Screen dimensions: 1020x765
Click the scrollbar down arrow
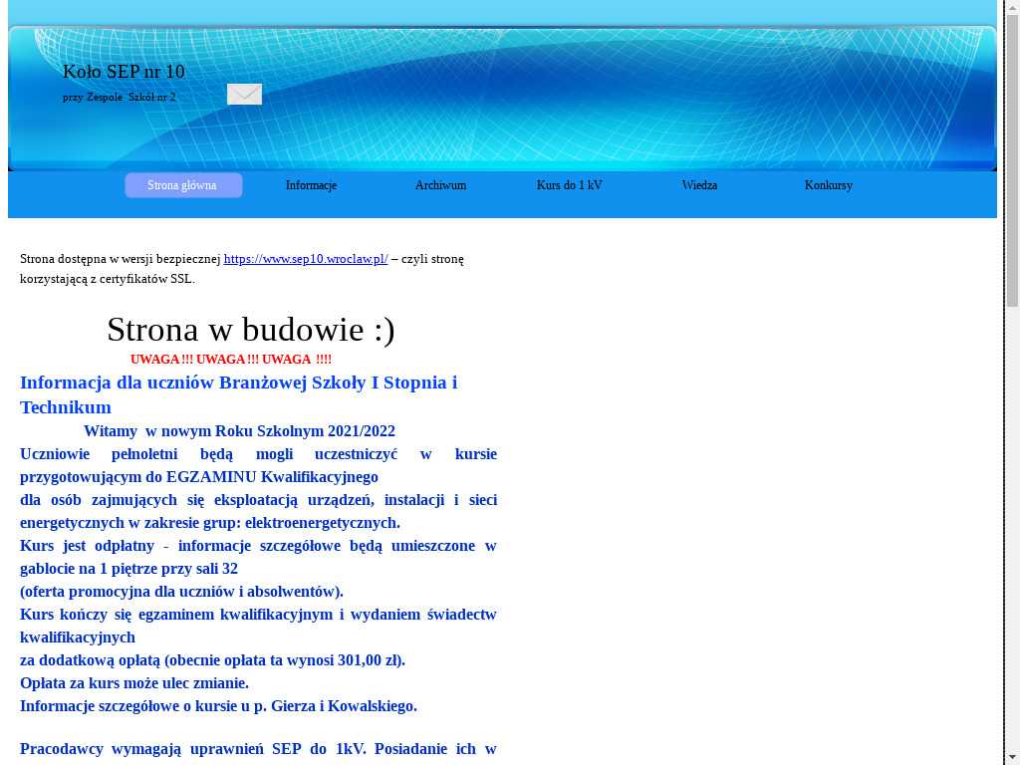click(1012, 757)
